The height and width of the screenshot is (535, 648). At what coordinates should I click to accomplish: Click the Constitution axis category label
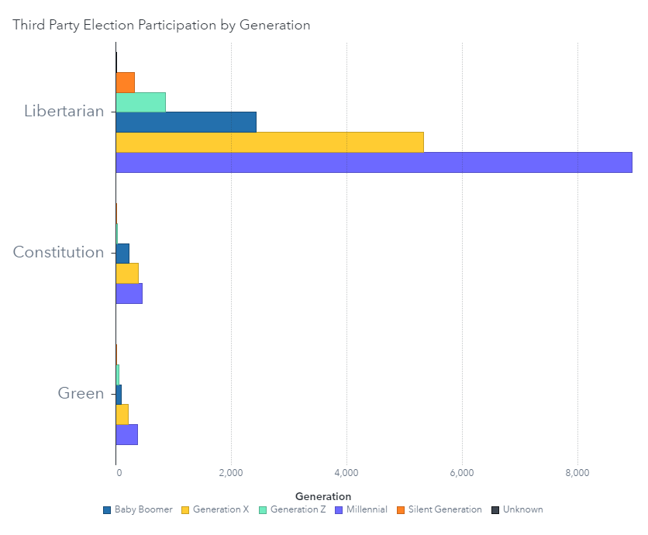tap(58, 252)
